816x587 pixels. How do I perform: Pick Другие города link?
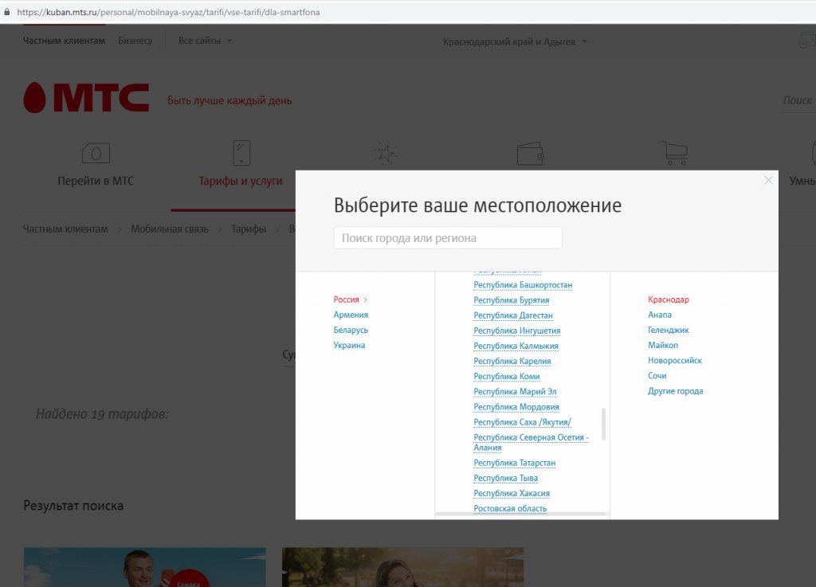675,391
